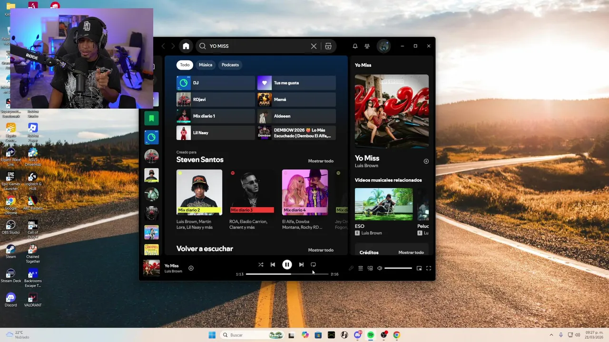The height and width of the screenshot is (342, 609).
Task: Open Copilot from the taskbar
Action: pyautogui.click(x=305, y=335)
